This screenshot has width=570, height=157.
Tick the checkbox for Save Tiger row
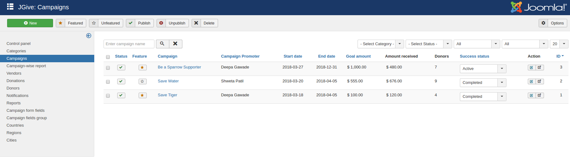pos(108,96)
